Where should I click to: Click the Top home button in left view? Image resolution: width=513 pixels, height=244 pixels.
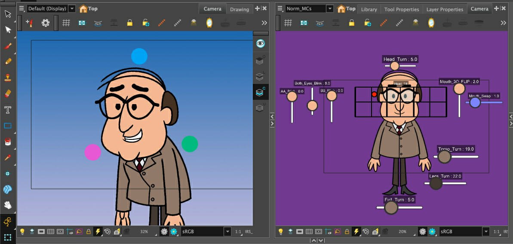pos(88,9)
